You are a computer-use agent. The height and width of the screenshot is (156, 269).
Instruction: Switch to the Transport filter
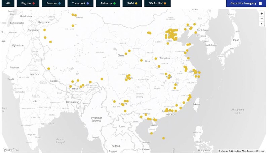pos(78,3)
